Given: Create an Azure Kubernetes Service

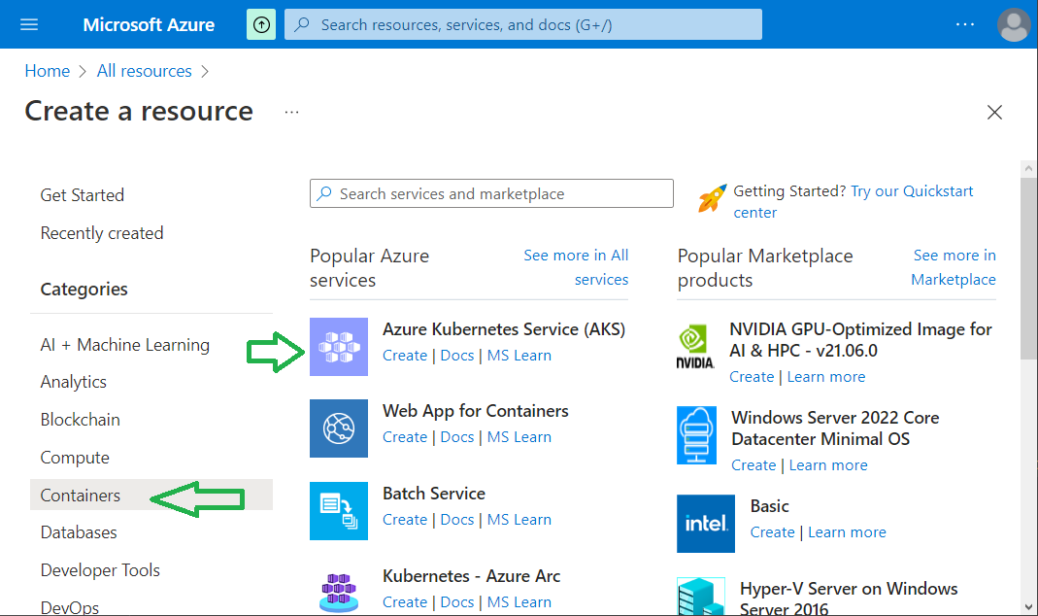Looking at the screenshot, I should coord(405,356).
